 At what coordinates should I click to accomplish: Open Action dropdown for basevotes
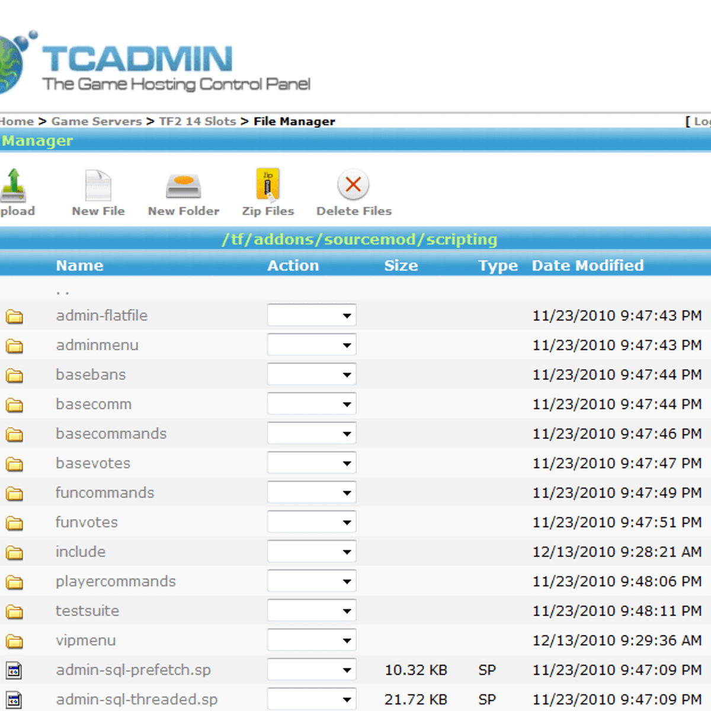click(x=312, y=463)
